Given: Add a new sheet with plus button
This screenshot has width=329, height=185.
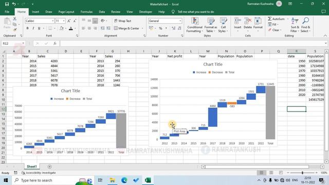Looking at the screenshot, I should click(49, 166).
